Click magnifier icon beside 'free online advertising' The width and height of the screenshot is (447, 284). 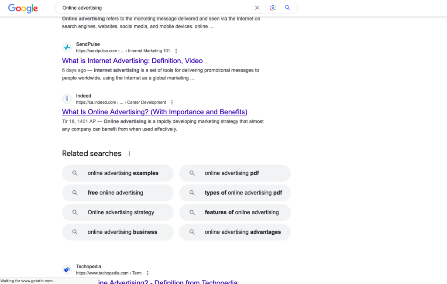[75, 193]
